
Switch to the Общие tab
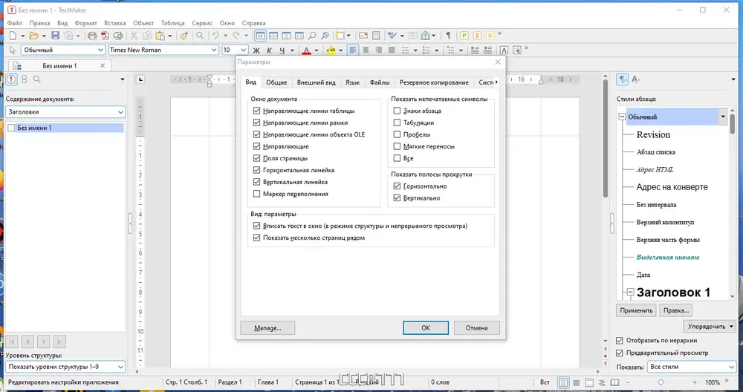pos(276,82)
